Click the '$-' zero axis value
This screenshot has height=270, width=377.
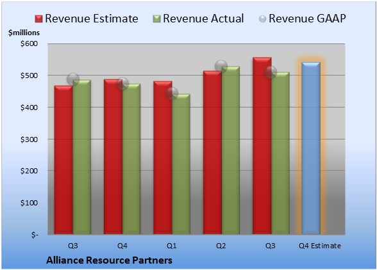tap(35, 235)
